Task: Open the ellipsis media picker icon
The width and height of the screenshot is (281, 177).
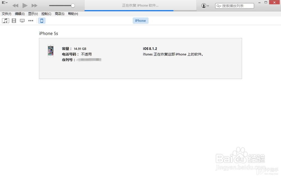Action: [x=31, y=20]
